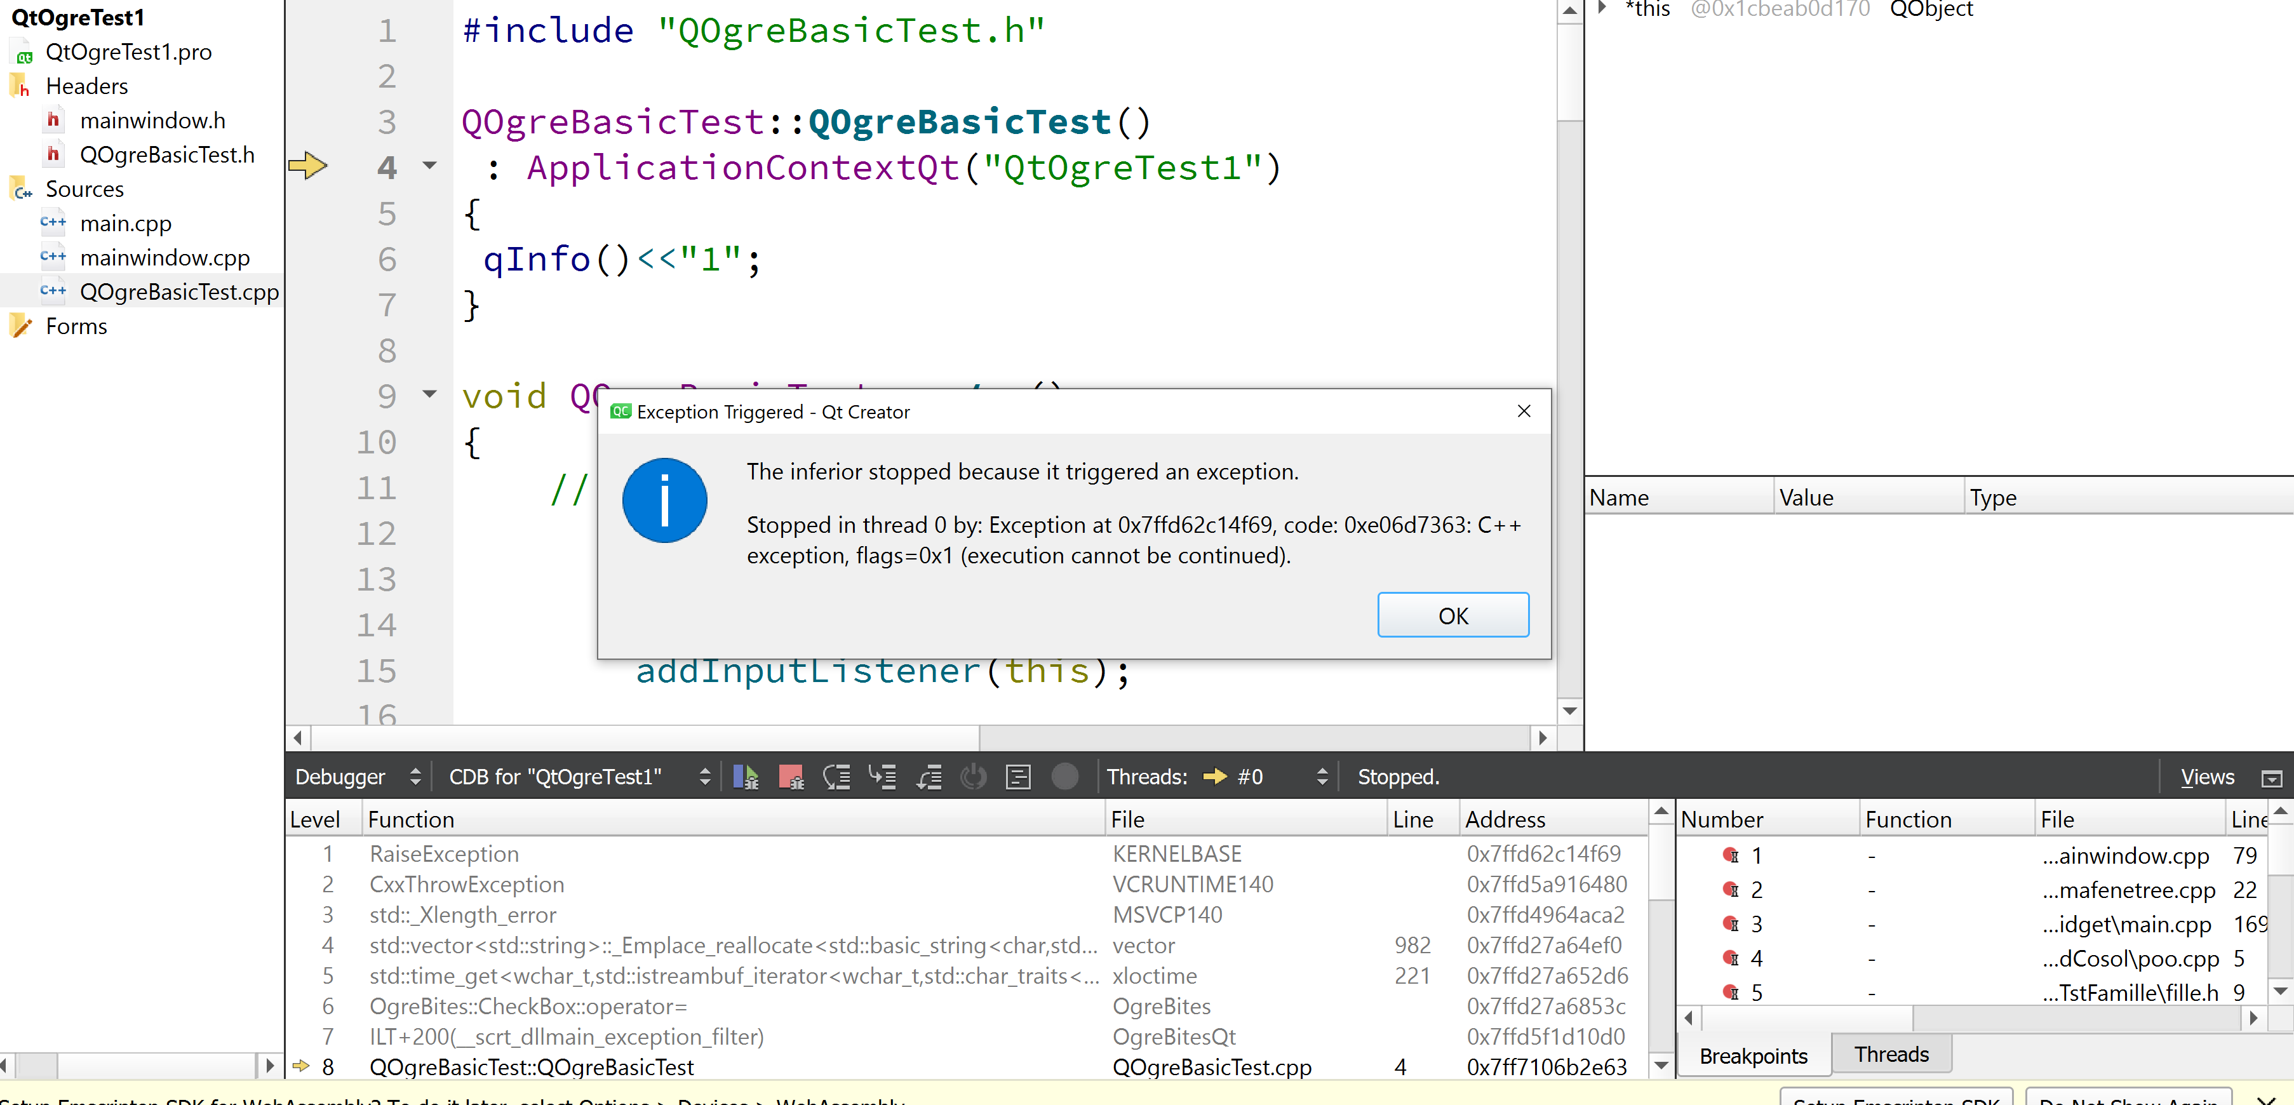Click the Setup Emscripten SDK button
2294x1105 pixels.
(1896, 1097)
